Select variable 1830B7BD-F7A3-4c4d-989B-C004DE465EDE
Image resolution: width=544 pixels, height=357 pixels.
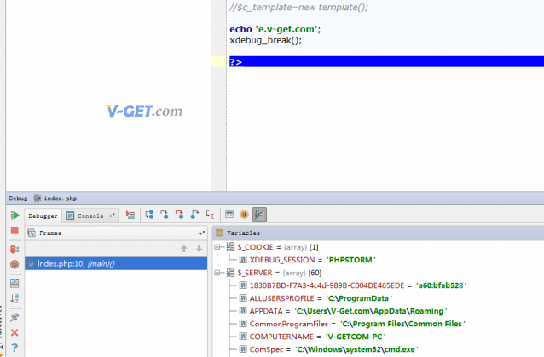coord(353,285)
